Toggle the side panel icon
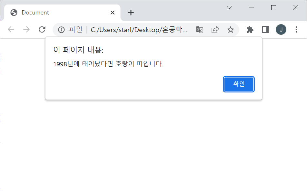Viewport: 307px width, 191px height. pyautogui.click(x=265, y=30)
